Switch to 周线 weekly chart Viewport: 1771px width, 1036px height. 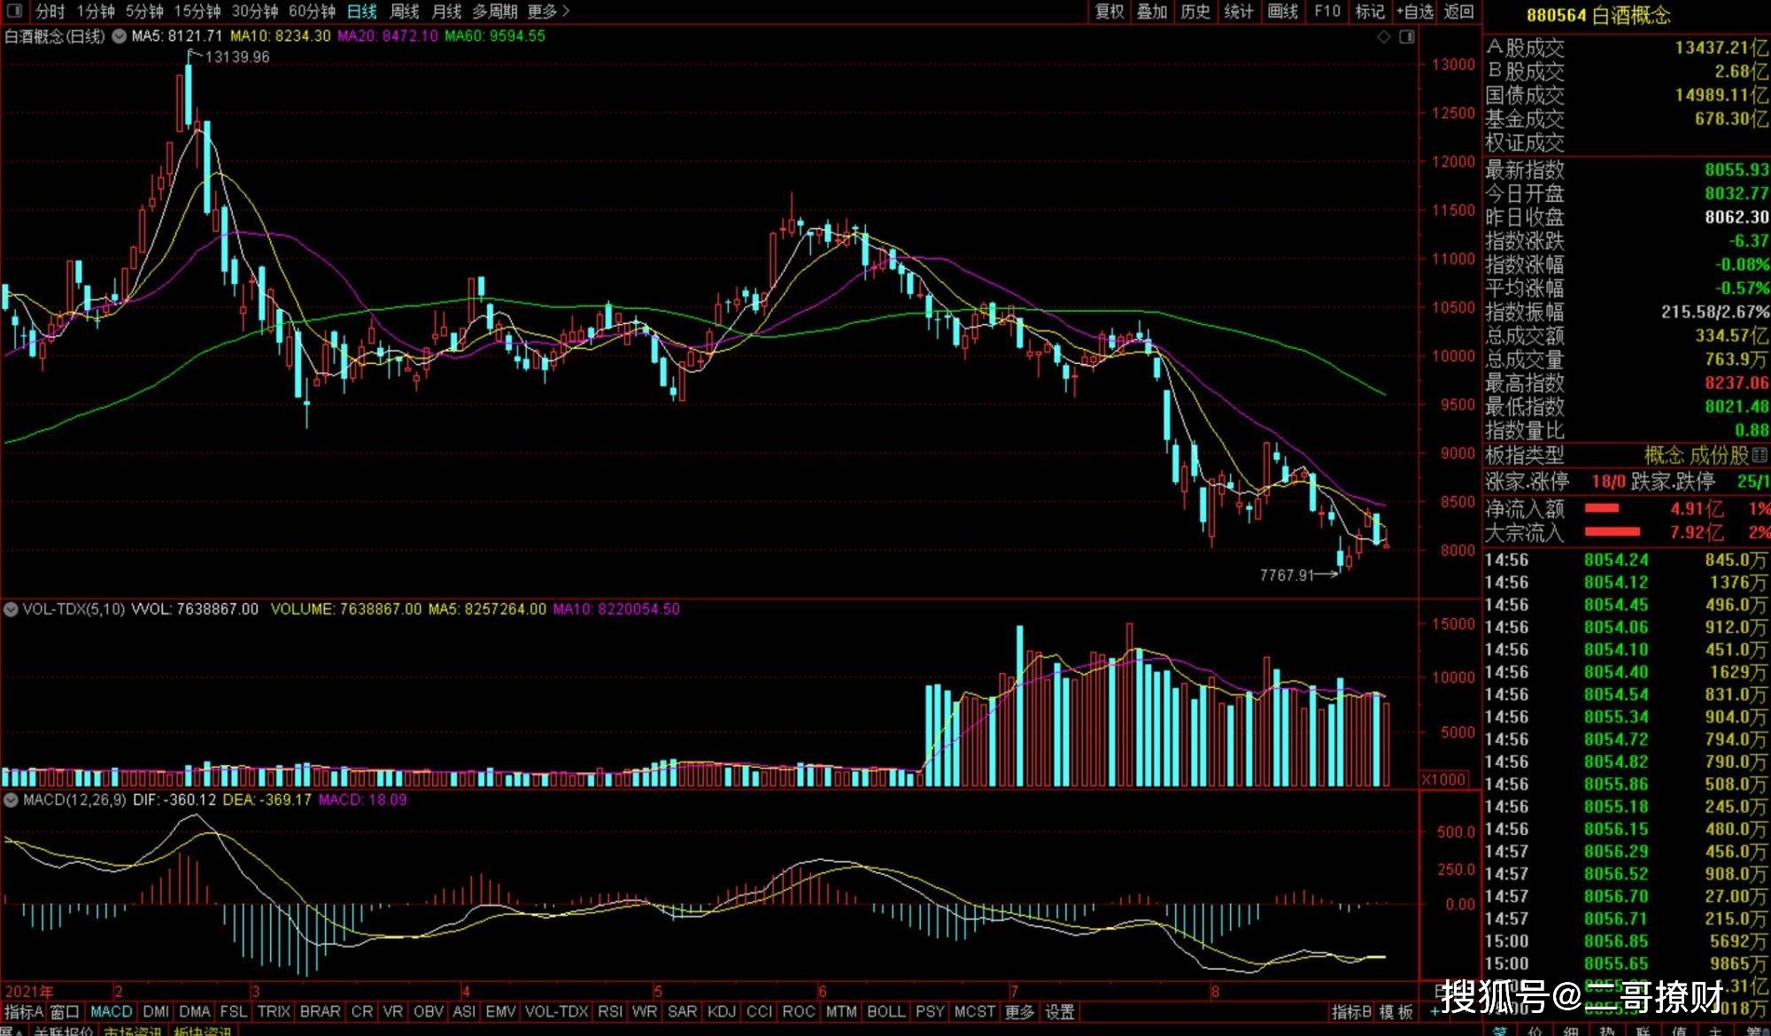click(405, 12)
